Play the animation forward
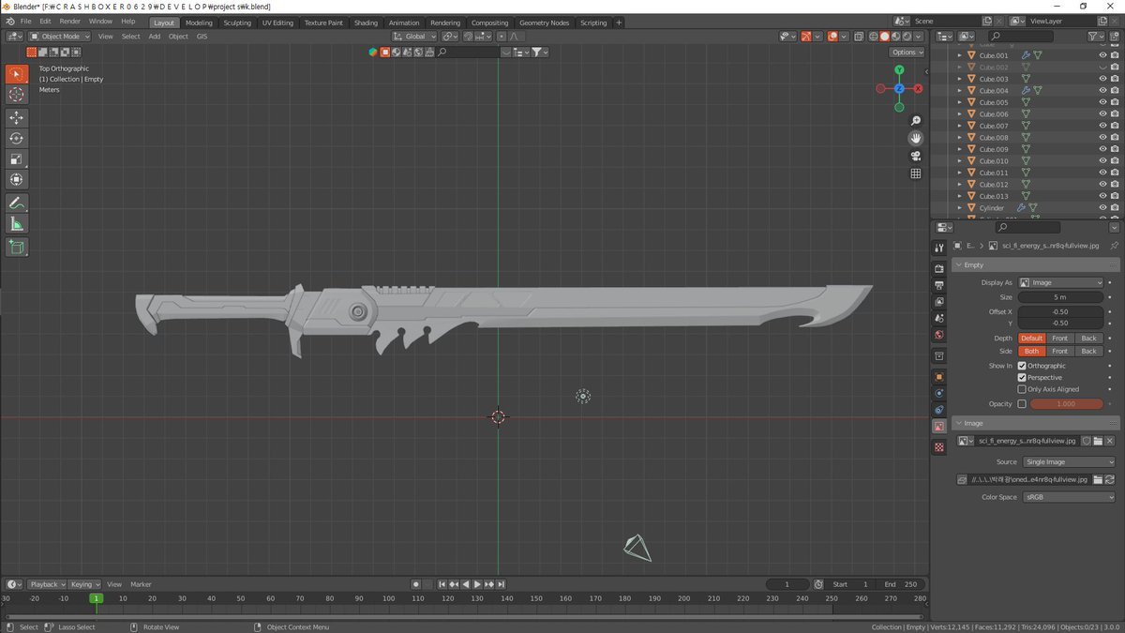The height and width of the screenshot is (633, 1125). coord(477,584)
